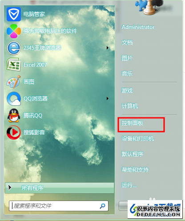185x221 pixels.
Task: Open 设备和打印机 entry
Action: pos(138,139)
